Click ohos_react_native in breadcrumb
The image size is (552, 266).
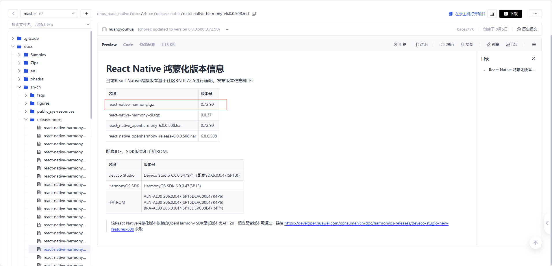113,14
